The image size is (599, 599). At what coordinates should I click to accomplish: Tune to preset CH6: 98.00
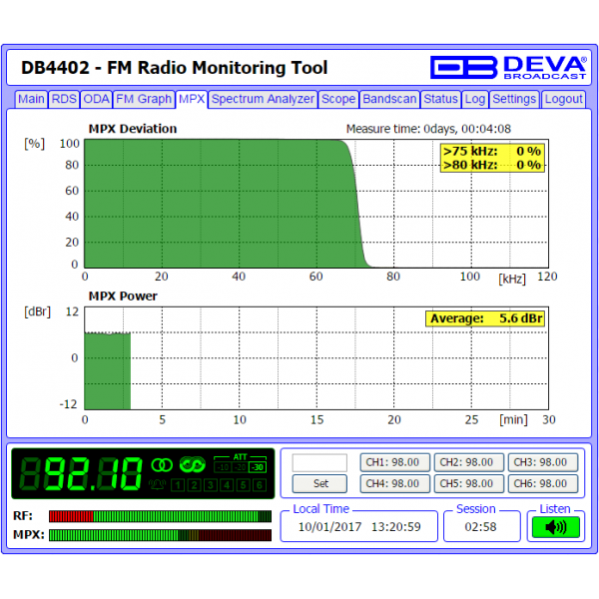pyautogui.click(x=543, y=483)
